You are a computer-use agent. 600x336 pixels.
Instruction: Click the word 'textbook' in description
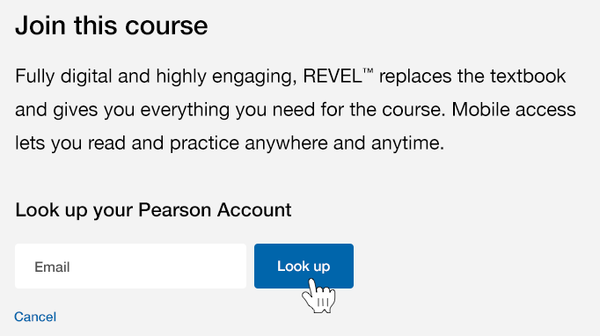click(528, 77)
